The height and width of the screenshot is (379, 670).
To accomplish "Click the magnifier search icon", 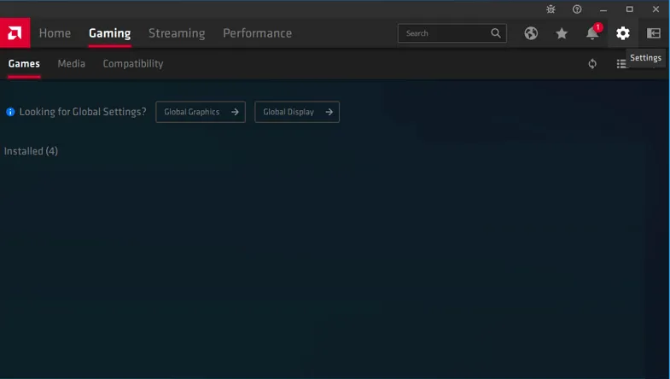I will pyautogui.click(x=496, y=33).
